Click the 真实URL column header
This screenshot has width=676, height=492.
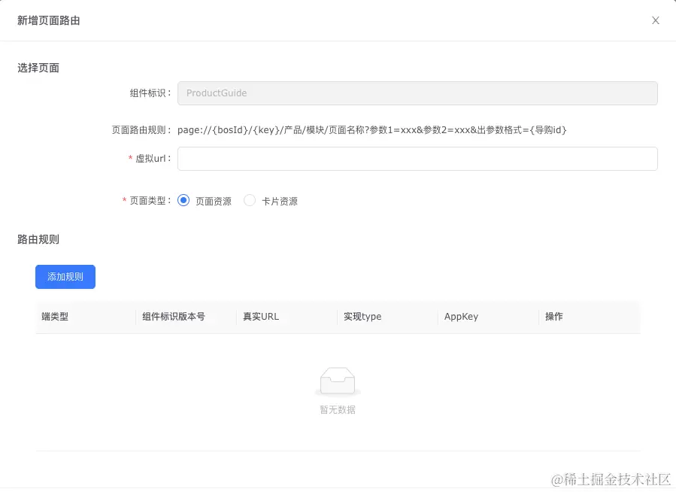[260, 316]
